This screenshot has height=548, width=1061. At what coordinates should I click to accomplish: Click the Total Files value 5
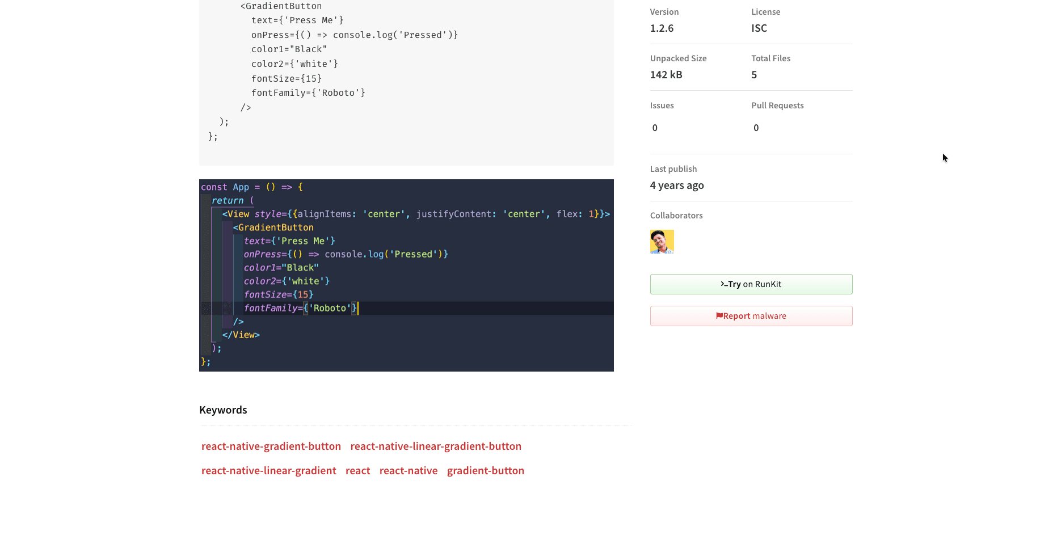(x=754, y=74)
